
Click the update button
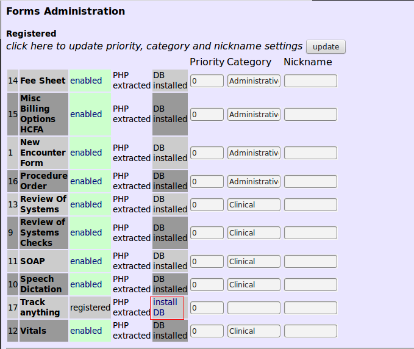pyautogui.click(x=326, y=47)
